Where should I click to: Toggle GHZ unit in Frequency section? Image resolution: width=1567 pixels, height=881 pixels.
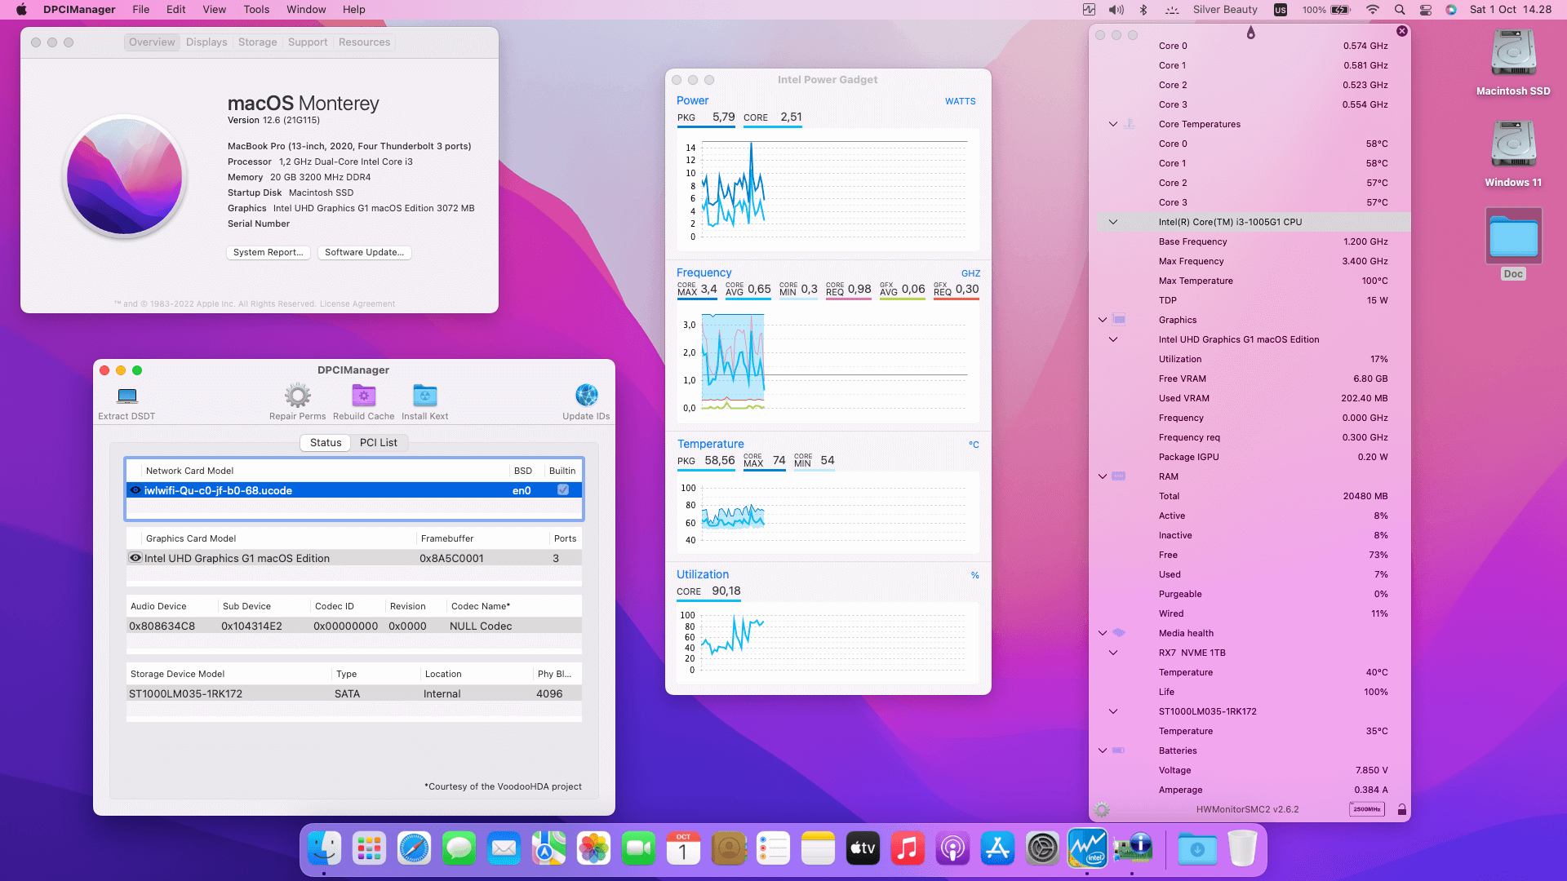970,273
